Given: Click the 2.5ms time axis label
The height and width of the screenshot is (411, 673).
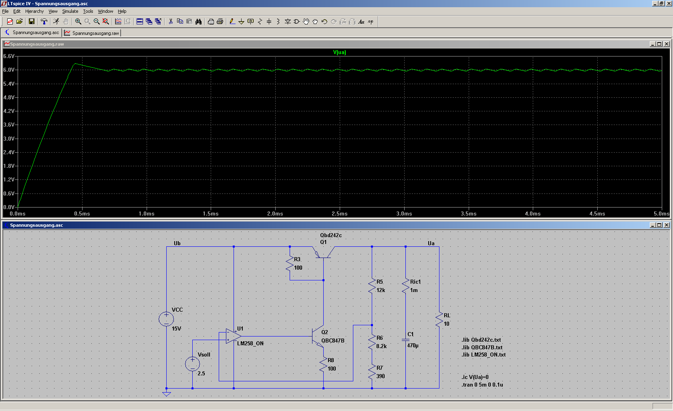Looking at the screenshot, I should click(x=340, y=214).
